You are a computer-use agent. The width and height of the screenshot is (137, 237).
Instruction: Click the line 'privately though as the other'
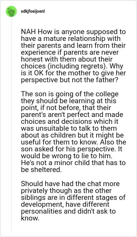point(66,191)
